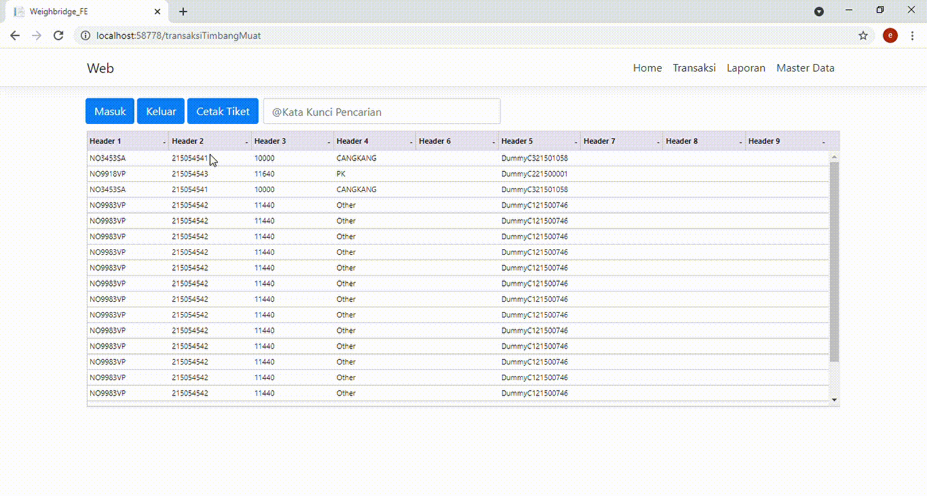This screenshot has height=496, width=927.
Task: Select the cell 11640
Action: point(292,174)
